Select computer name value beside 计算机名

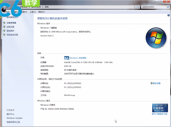tap(73, 83)
